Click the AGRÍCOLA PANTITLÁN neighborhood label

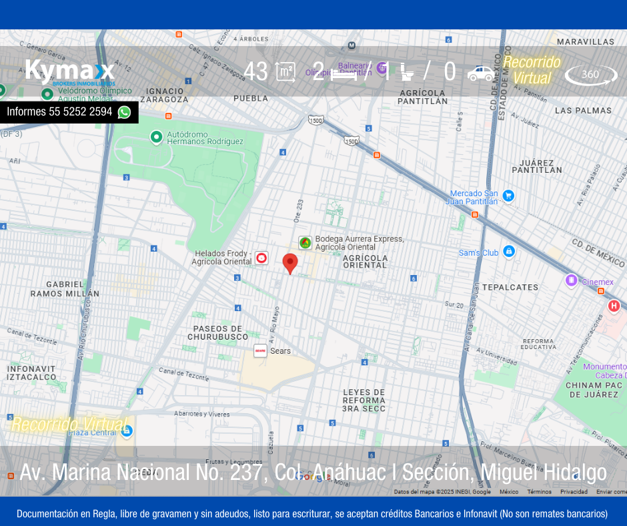click(423, 97)
